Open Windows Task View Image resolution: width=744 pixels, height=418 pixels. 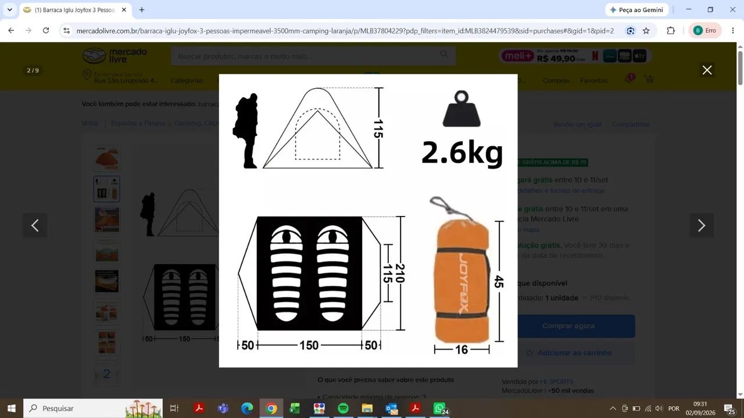174,408
